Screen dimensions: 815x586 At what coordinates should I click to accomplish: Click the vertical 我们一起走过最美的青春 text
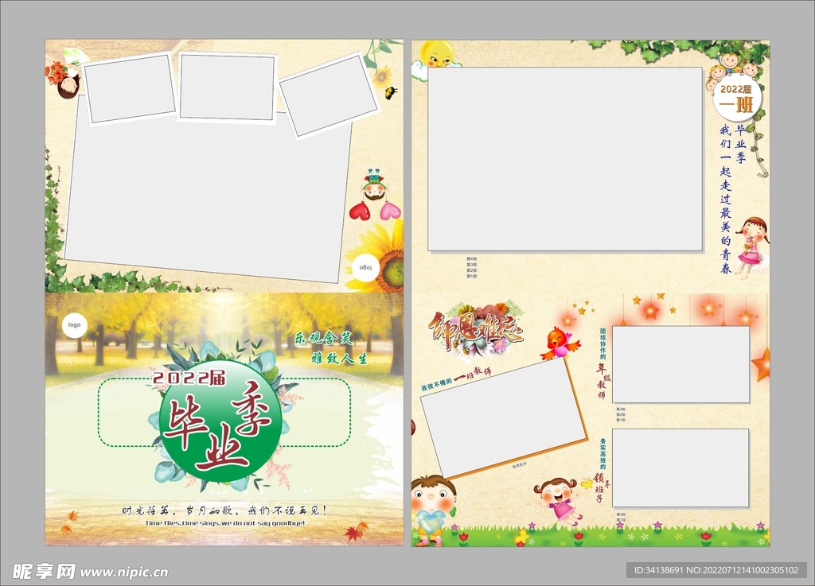(x=726, y=199)
